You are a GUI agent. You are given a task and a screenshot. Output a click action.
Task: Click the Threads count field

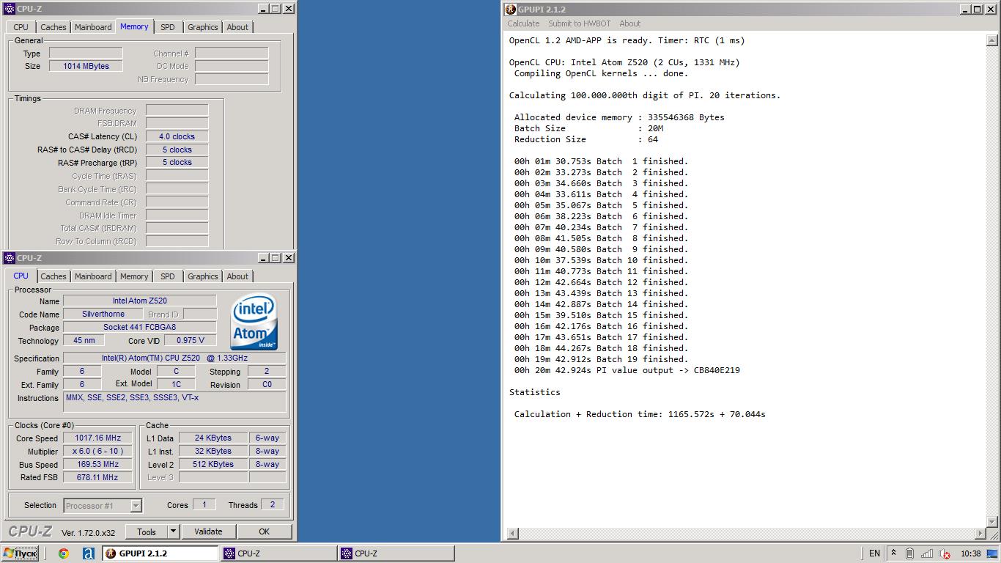[x=272, y=504]
